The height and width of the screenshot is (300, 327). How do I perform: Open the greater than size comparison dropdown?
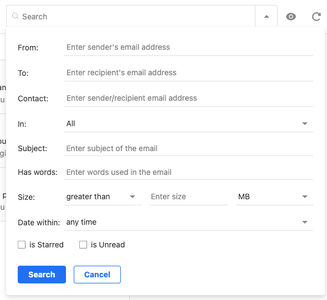tap(103, 196)
